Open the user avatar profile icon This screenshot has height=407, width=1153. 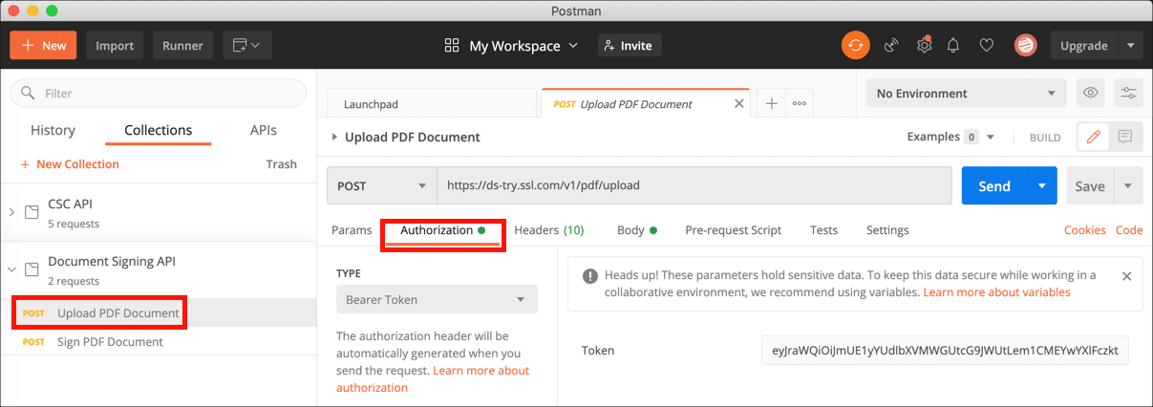(1025, 45)
